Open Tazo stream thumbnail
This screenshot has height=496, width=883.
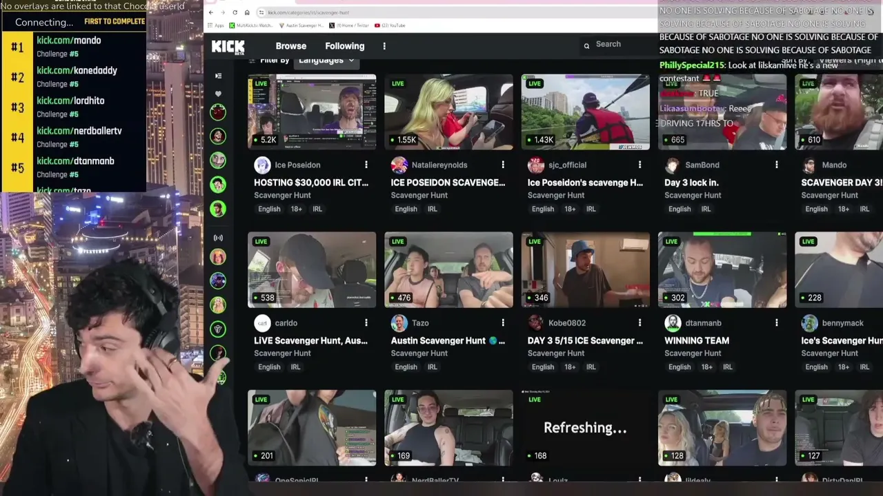(x=448, y=269)
